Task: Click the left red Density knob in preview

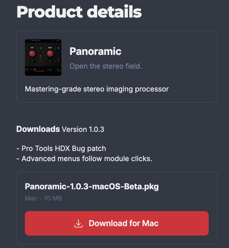Action: click(x=32, y=53)
